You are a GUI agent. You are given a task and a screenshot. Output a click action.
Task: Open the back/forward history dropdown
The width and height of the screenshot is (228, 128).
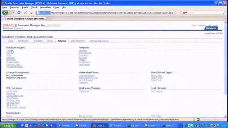click(x=14, y=13)
